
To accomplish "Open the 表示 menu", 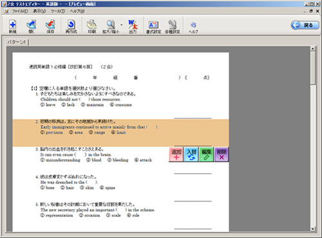I will pos(39,11).
